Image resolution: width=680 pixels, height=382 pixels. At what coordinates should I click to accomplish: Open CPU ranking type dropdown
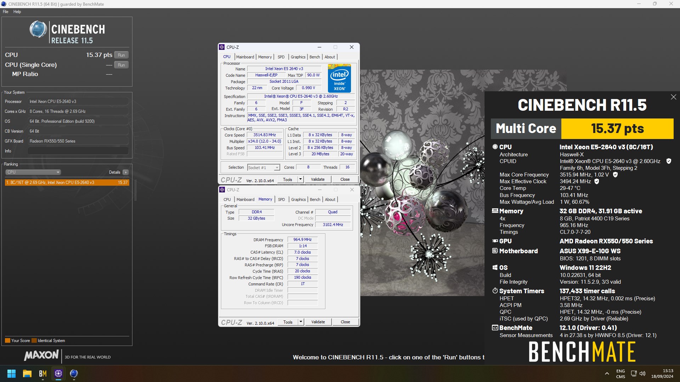33,172
